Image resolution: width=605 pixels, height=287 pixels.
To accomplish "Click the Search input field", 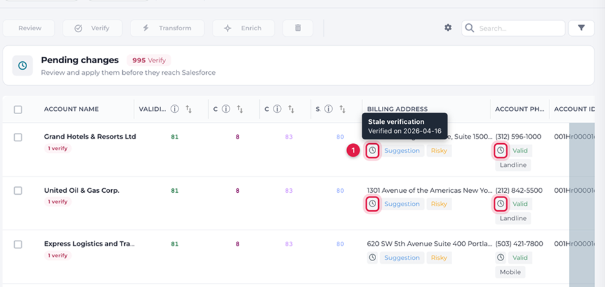I will [514, 28].
